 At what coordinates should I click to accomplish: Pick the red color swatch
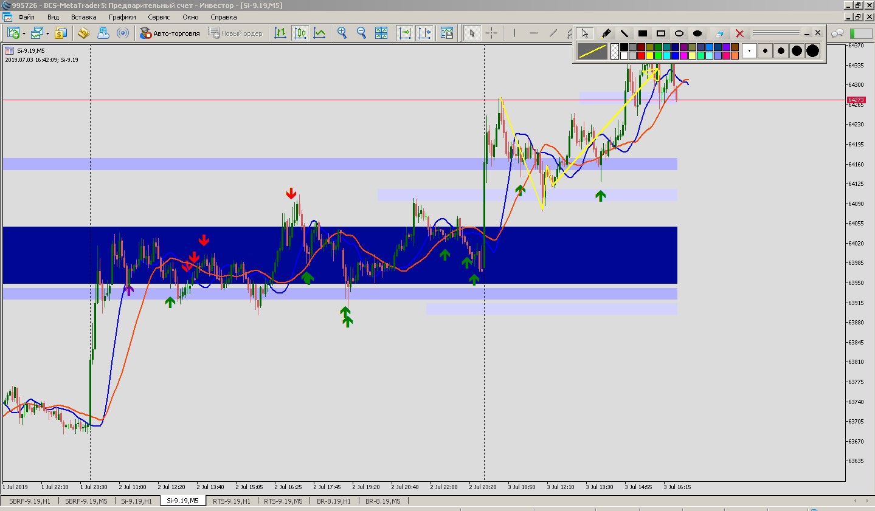(641, 56)
